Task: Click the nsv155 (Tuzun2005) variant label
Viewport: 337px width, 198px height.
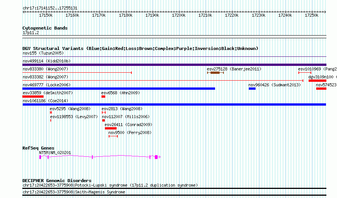Action: 43,53
